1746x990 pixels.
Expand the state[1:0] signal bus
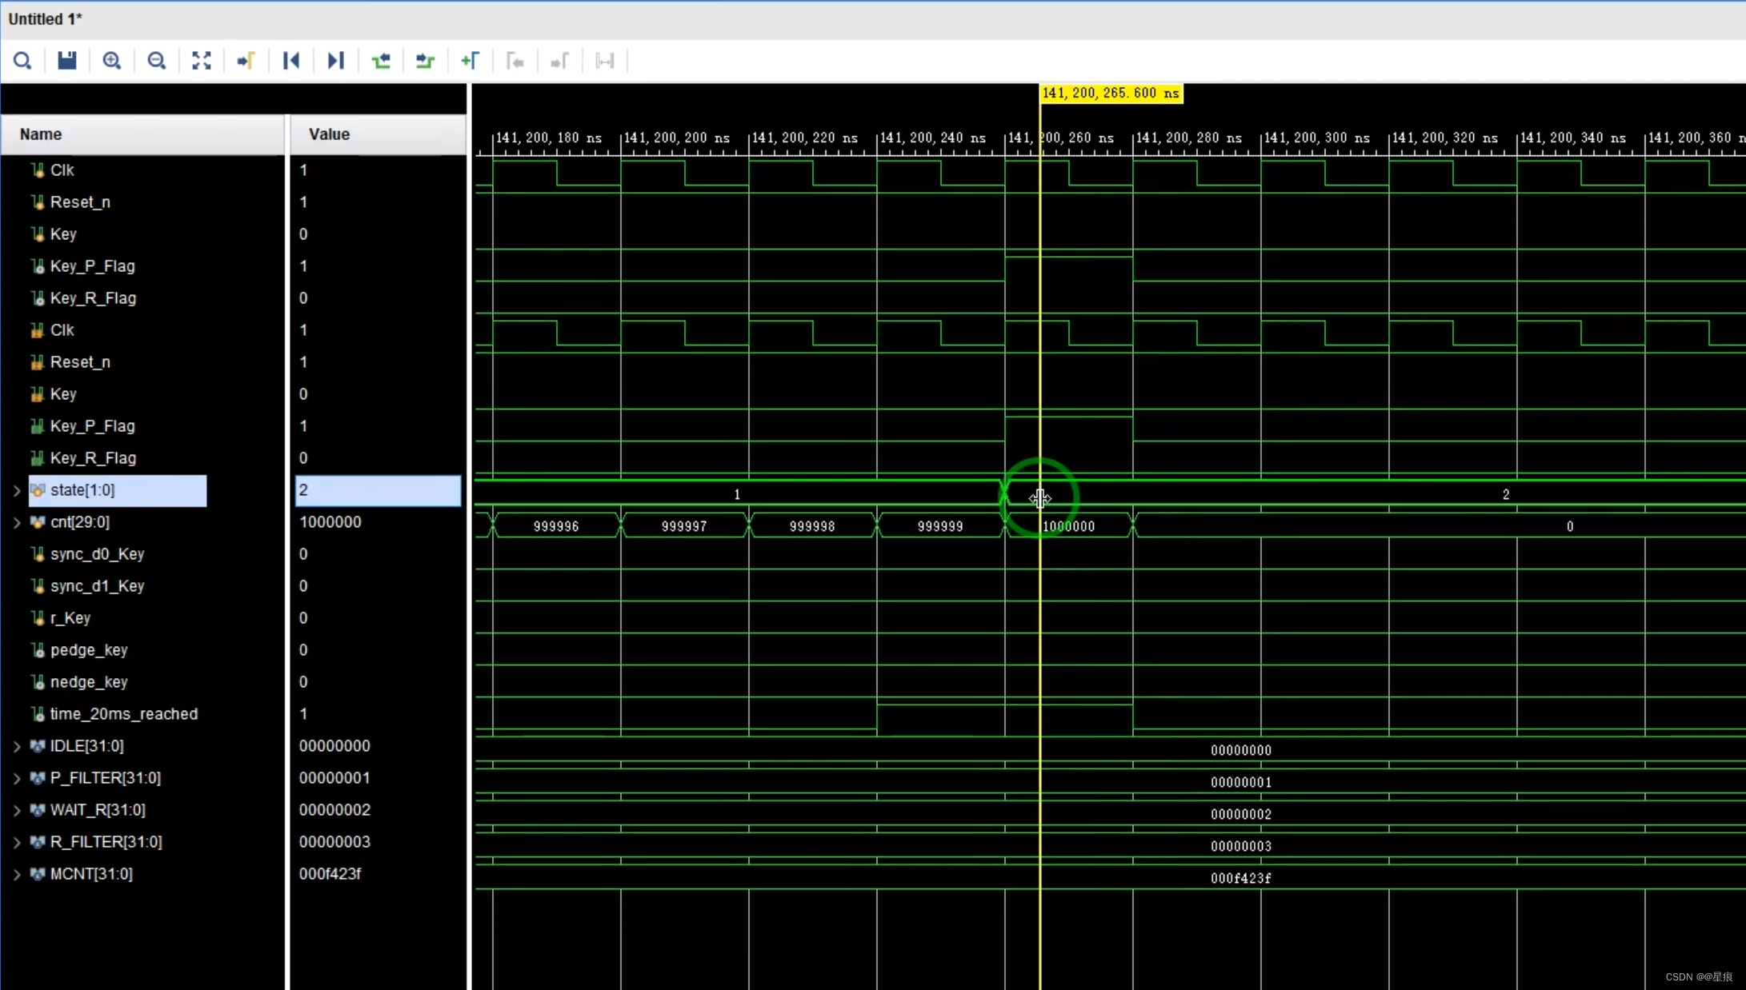coord(17,491)
